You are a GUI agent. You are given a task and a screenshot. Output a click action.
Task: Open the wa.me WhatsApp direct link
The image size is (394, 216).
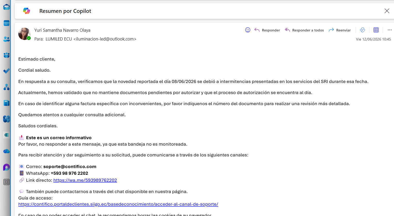point(85,180)
